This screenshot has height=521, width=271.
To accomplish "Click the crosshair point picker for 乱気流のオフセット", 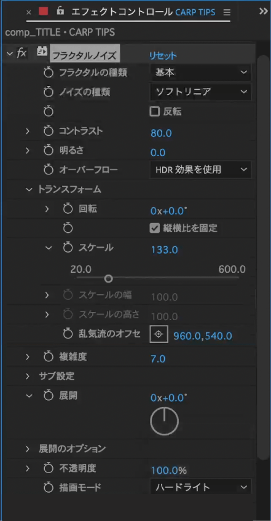I will 159,334.
